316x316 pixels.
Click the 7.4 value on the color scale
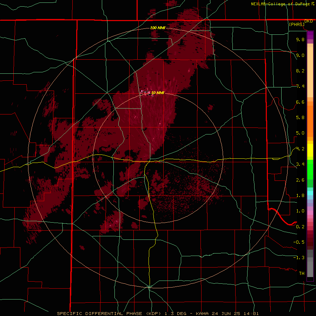(300, 86)
